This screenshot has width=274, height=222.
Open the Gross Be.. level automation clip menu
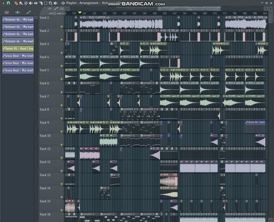pos(247,122)
